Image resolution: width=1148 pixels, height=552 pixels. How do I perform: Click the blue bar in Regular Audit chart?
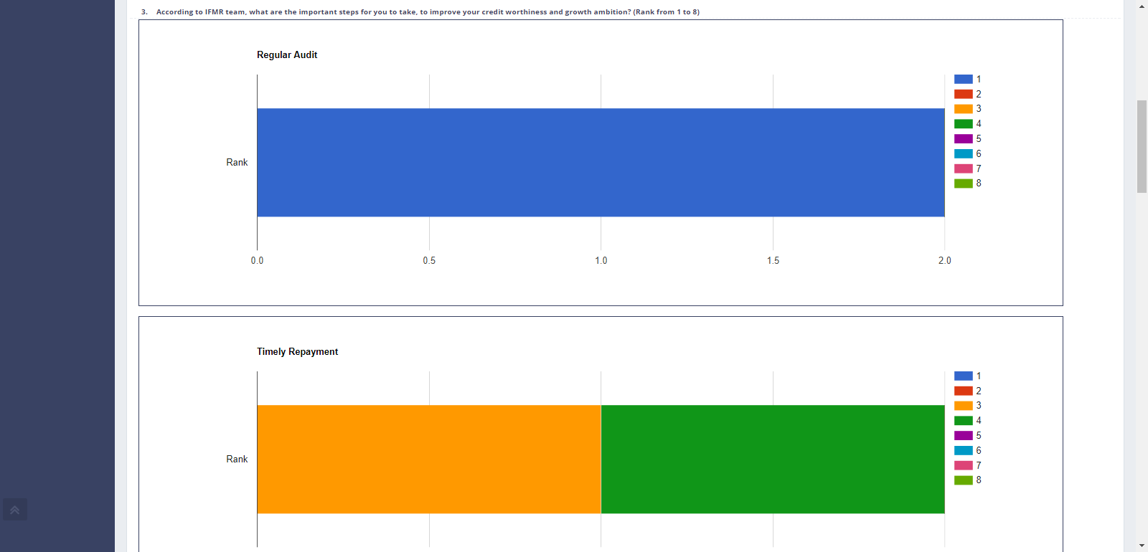(x=601, y=163)
